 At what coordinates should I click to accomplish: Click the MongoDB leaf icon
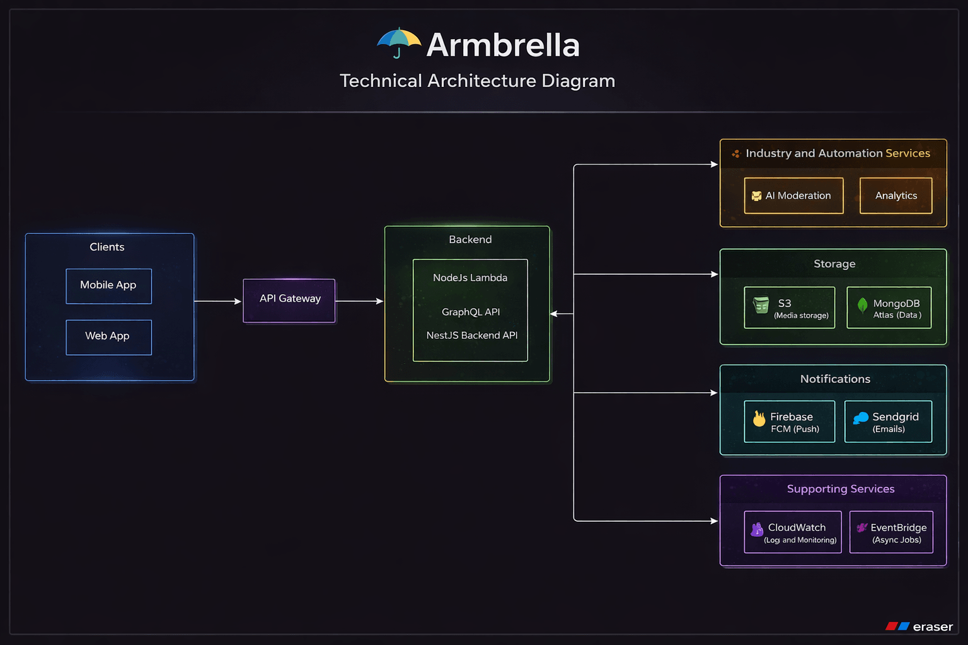(862, 305)
